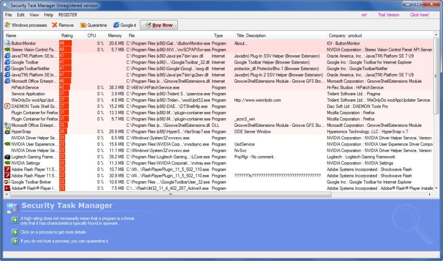The height and width of the screenshot is (261, 443).
Task: Click the vertical scrollbar down arrow
Action: [436, 188]
